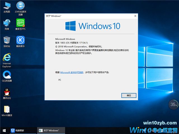Launch 爱奇艺PPS desktop icon
The width and height of the screenshot is (179, 134).
(x=20, y=25)
